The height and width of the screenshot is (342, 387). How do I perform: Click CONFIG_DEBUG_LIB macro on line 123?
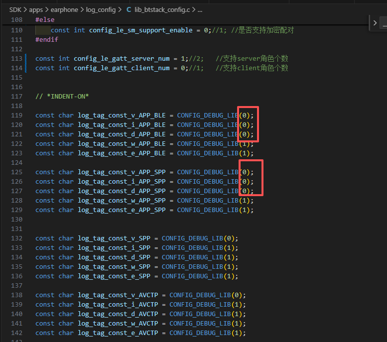click(x=208, y=153)
